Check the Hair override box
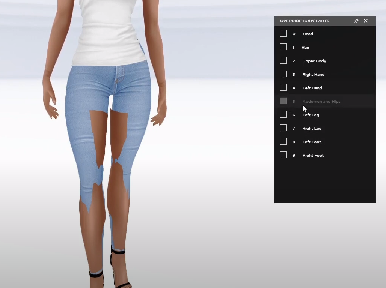386x288 pixels. click(x=283, y=47)
